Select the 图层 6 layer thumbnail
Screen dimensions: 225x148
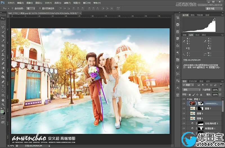pyautogui.click(x=192, y=113)
